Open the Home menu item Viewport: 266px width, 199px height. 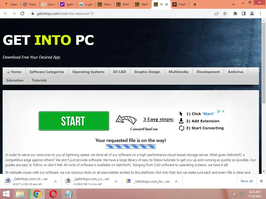pyautogui.click(x=14, y=72)
